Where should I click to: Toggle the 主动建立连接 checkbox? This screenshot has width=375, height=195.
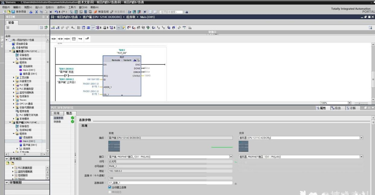(x=109, y=187)
